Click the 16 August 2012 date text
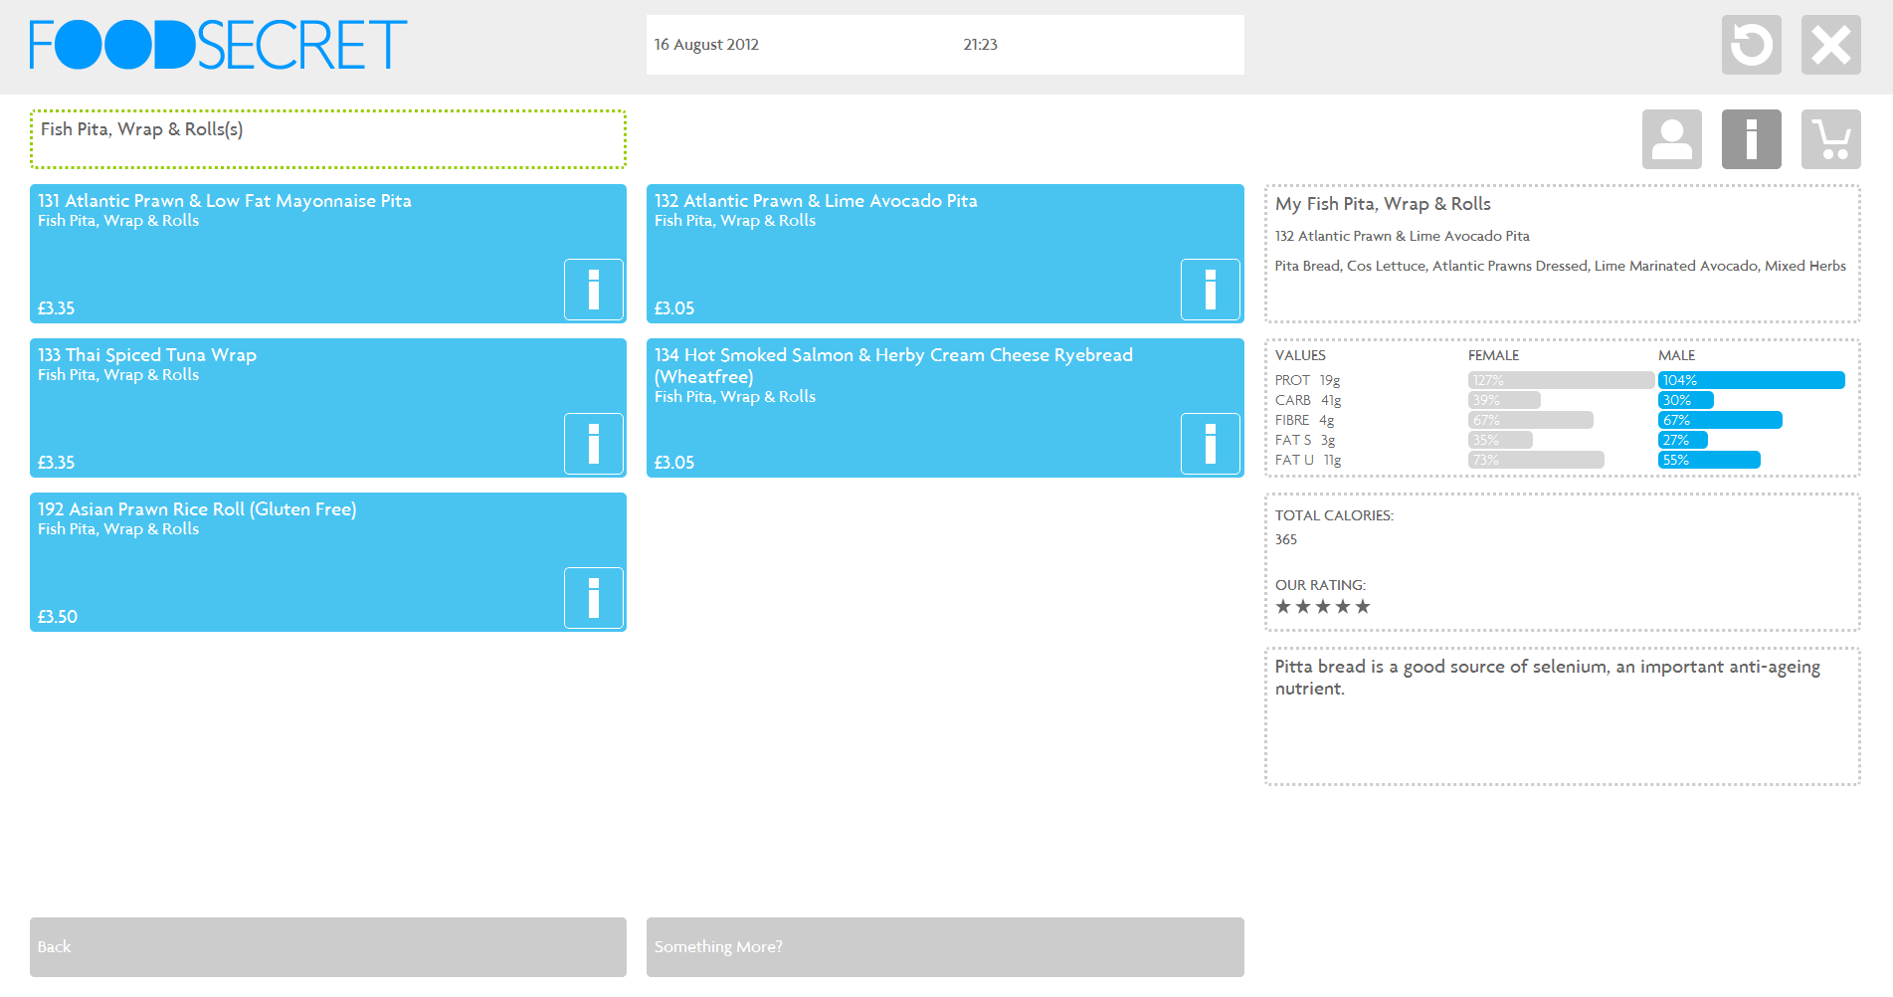This screenshot has height=997, width=1893. pos(706,45)
